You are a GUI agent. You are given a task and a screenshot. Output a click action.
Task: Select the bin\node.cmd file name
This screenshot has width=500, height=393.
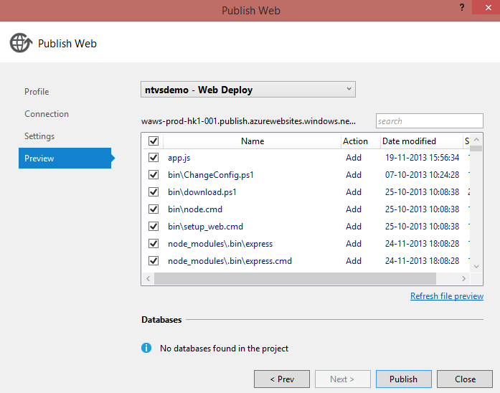[195, 209]
